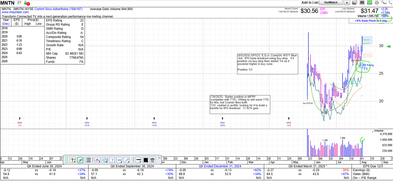Click the Qtr Ended December 31, 2024 header
393x181 pixels.
pos(220,166)
